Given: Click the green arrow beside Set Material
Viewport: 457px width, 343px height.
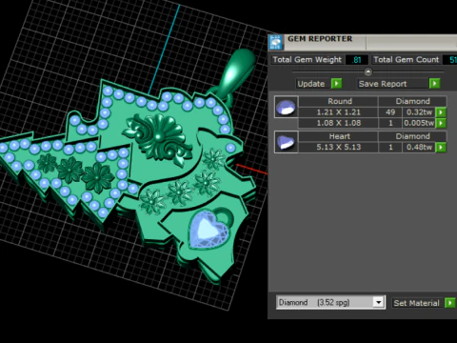Looking at the screenshot, I should (450, 303).
